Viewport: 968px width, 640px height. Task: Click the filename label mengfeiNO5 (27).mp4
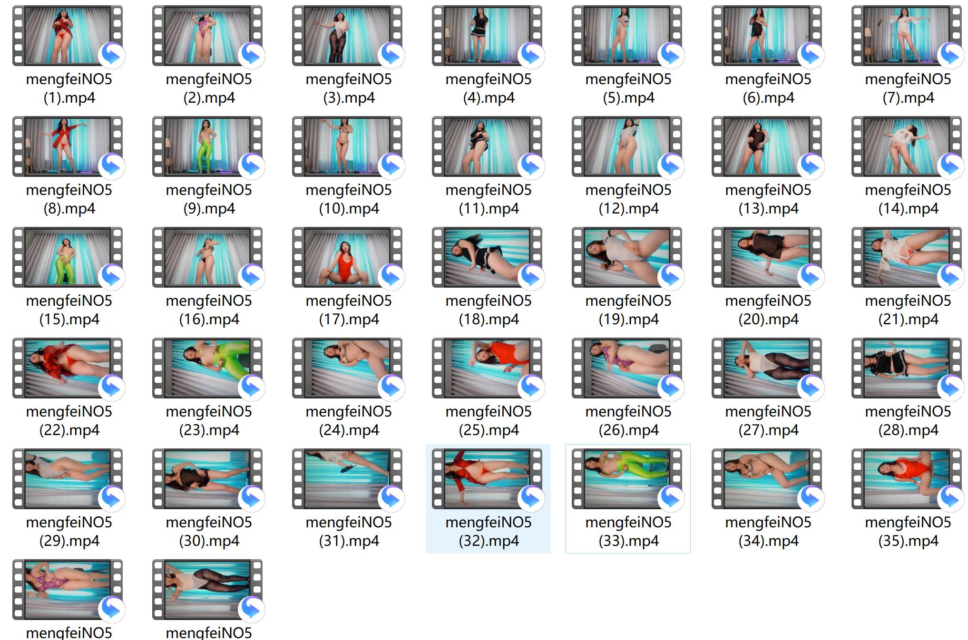[x=768, y=421]
